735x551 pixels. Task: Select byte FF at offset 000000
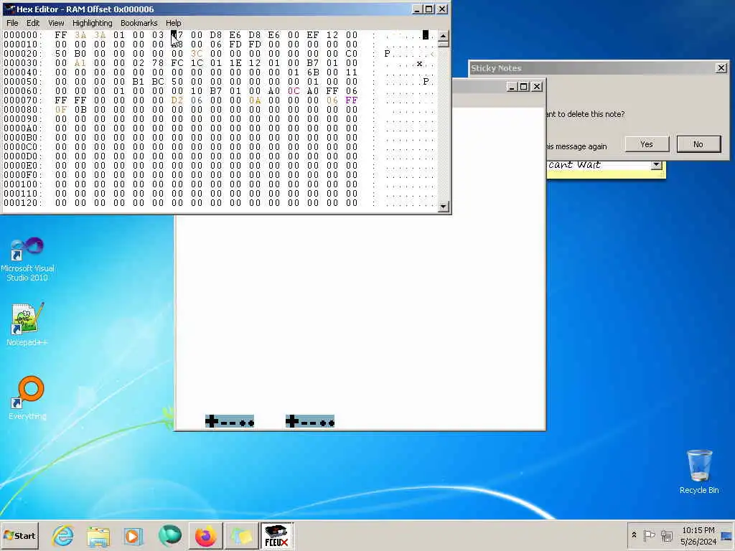[x=61, y=35]
